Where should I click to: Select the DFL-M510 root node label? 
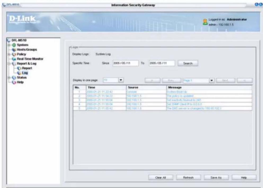(x=19, y=40)
